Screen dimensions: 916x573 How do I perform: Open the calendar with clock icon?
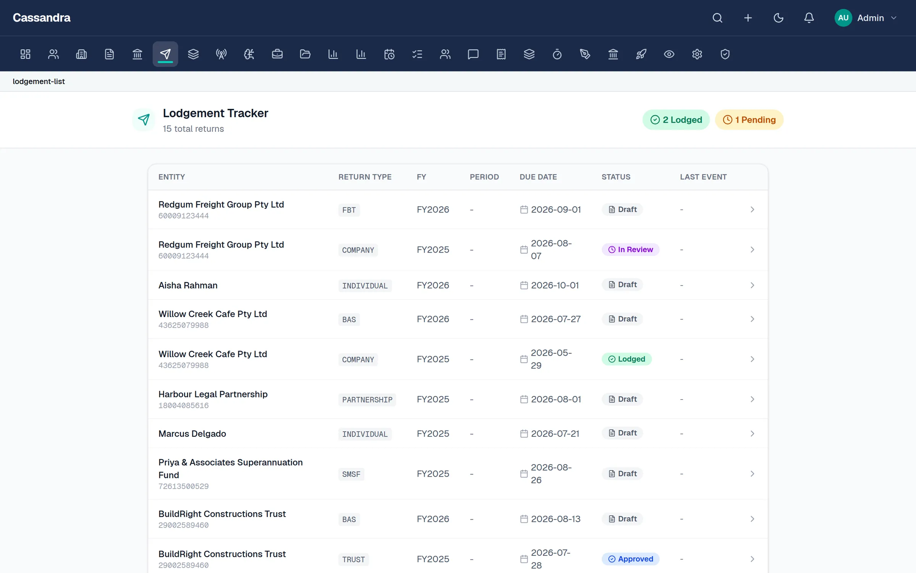[x=389, y=54]
